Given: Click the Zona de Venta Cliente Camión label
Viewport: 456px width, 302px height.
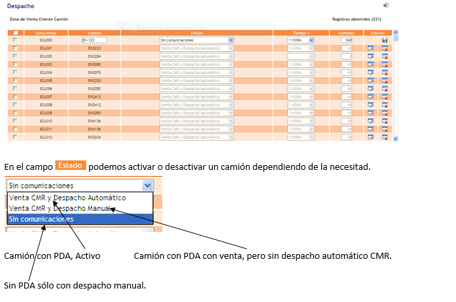Looking at the screenshot, I should click(39, 19).
